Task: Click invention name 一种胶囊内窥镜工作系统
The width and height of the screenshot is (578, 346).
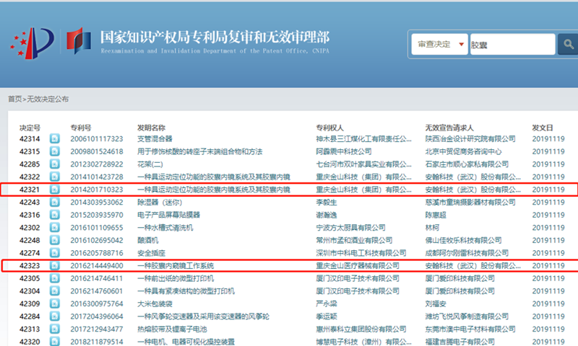Action: pyautogui.click(x=176, y=266)
